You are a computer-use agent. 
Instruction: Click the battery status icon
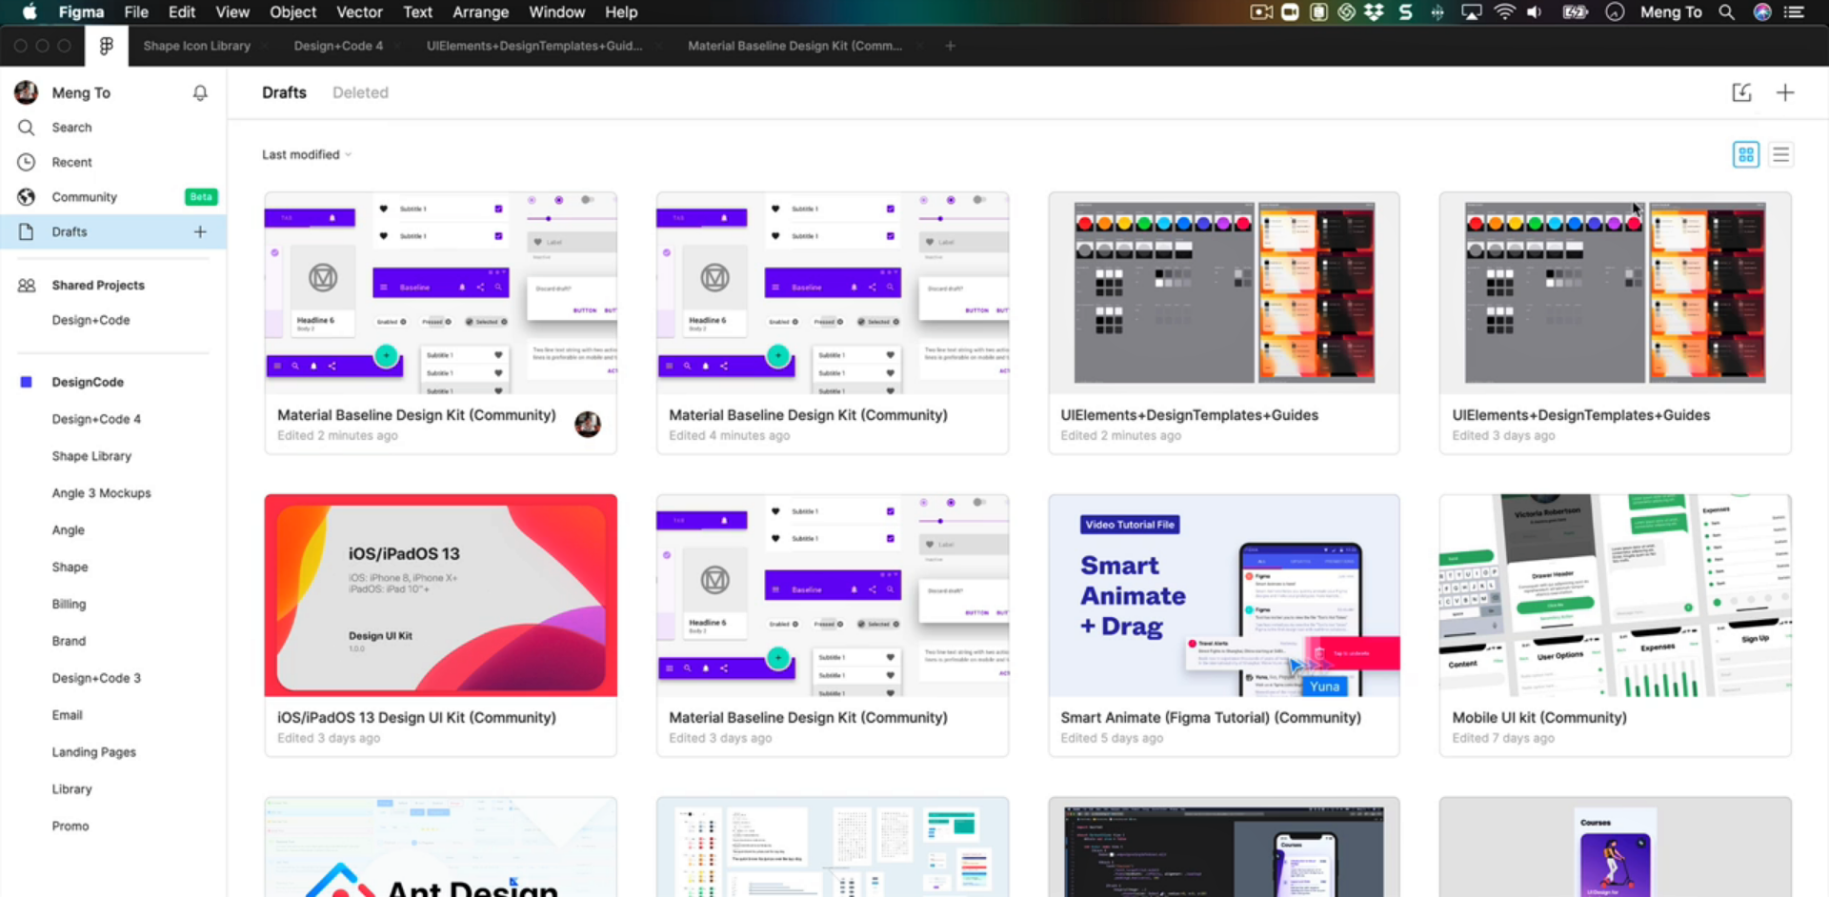[x=1576, y=11]
